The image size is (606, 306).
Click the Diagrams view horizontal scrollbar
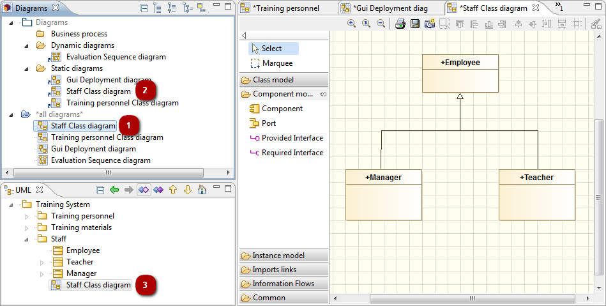(108, 172)
